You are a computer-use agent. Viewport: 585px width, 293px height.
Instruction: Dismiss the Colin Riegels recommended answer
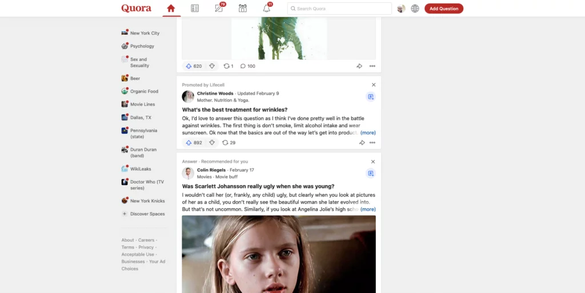(x=373, y=161)
